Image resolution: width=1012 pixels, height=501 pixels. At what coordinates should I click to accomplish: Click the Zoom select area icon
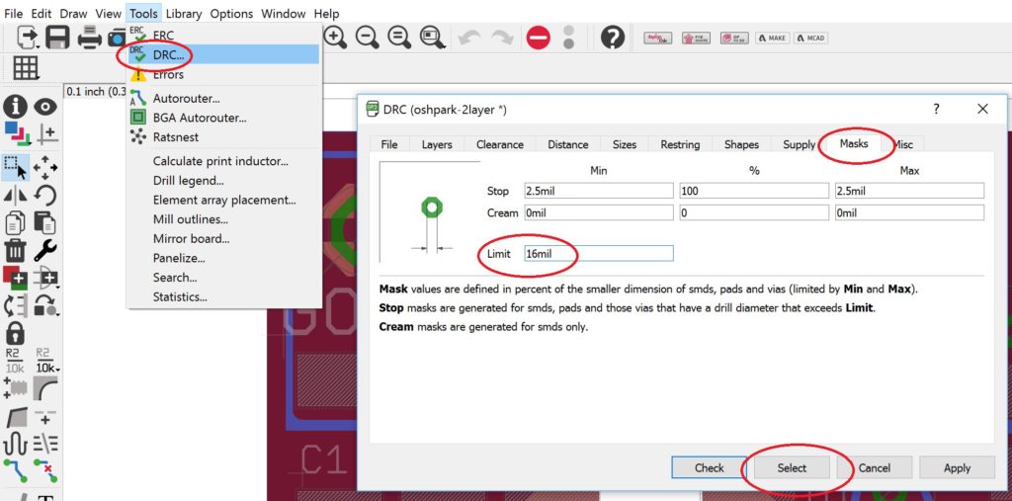(432, 38)
